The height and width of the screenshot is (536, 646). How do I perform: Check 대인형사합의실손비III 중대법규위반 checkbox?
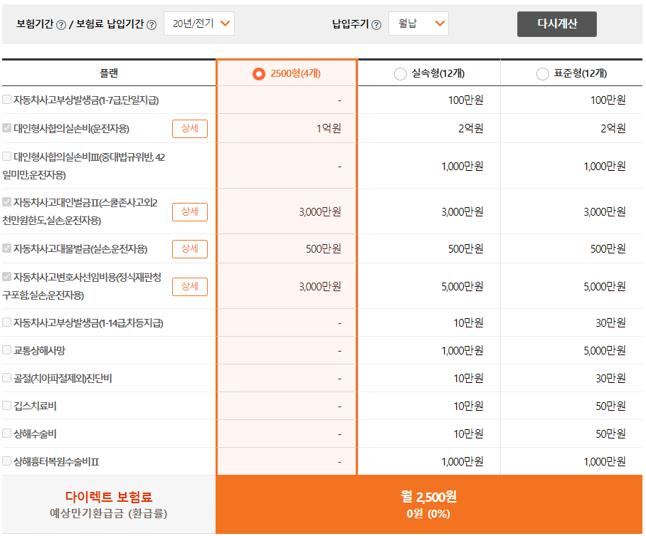coord(6,157)
